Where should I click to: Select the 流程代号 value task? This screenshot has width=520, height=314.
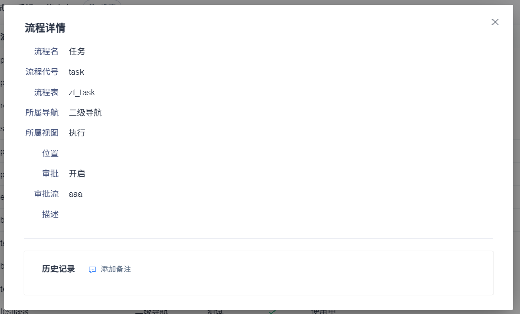click(x=76, y=72)
